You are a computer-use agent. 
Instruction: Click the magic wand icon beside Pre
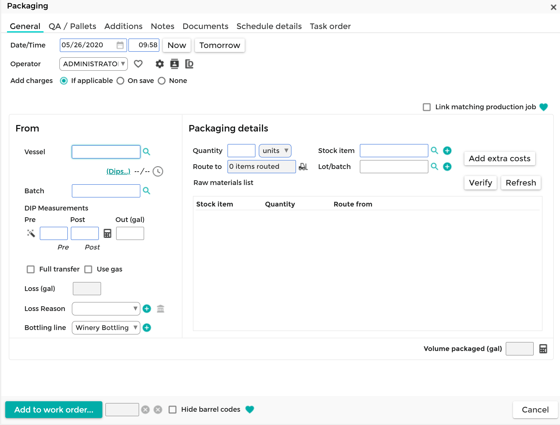(31, 233)
